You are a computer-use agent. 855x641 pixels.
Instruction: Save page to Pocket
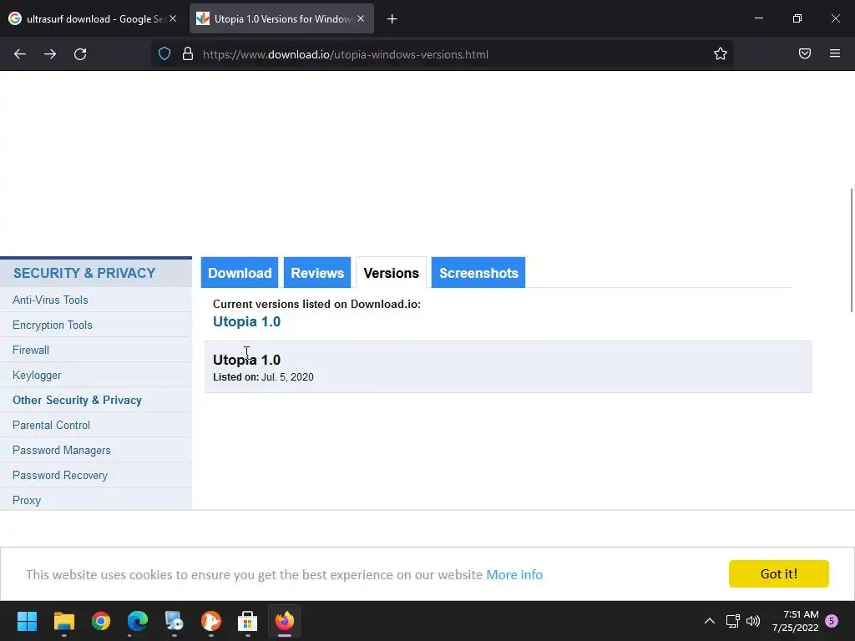[805, 53]
